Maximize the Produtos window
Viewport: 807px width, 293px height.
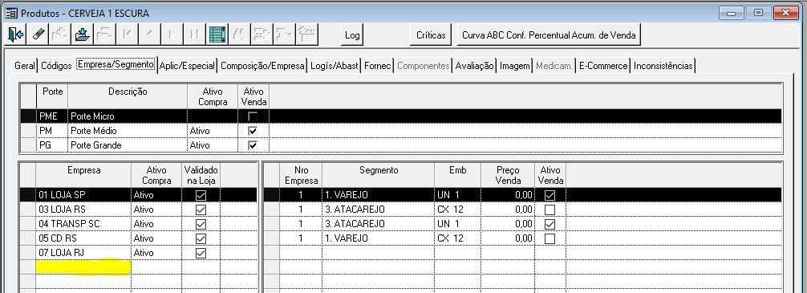(758, 12)
